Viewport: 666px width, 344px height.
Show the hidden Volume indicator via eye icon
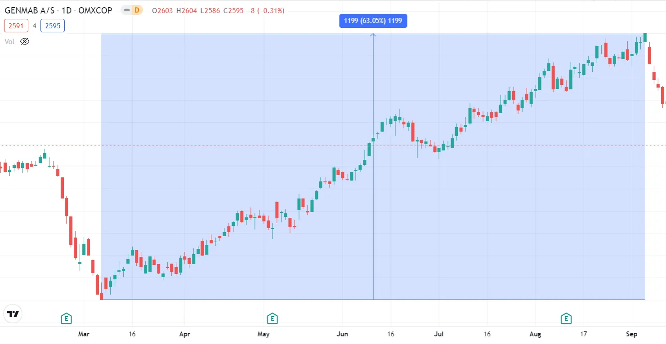pyautogui.click(x=25, y=41)
